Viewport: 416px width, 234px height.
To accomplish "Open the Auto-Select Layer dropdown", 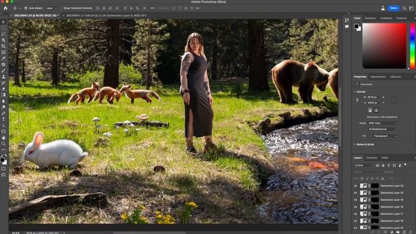I will click(x=51, y=8).
